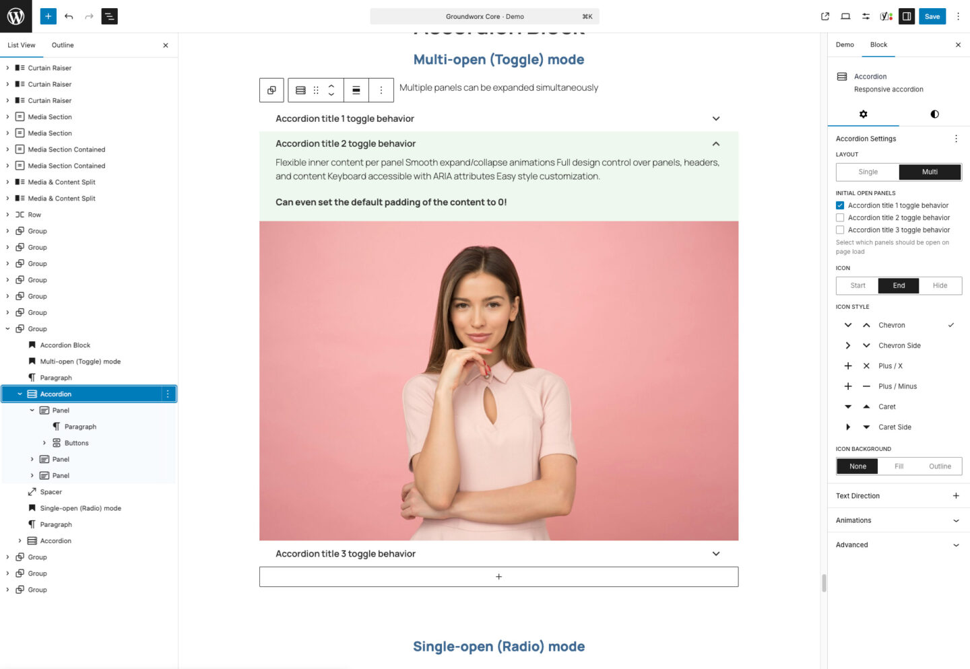Toggle the settings sidebar panel icon
This screenshot has width=970, height=669.
pos(907,16)
